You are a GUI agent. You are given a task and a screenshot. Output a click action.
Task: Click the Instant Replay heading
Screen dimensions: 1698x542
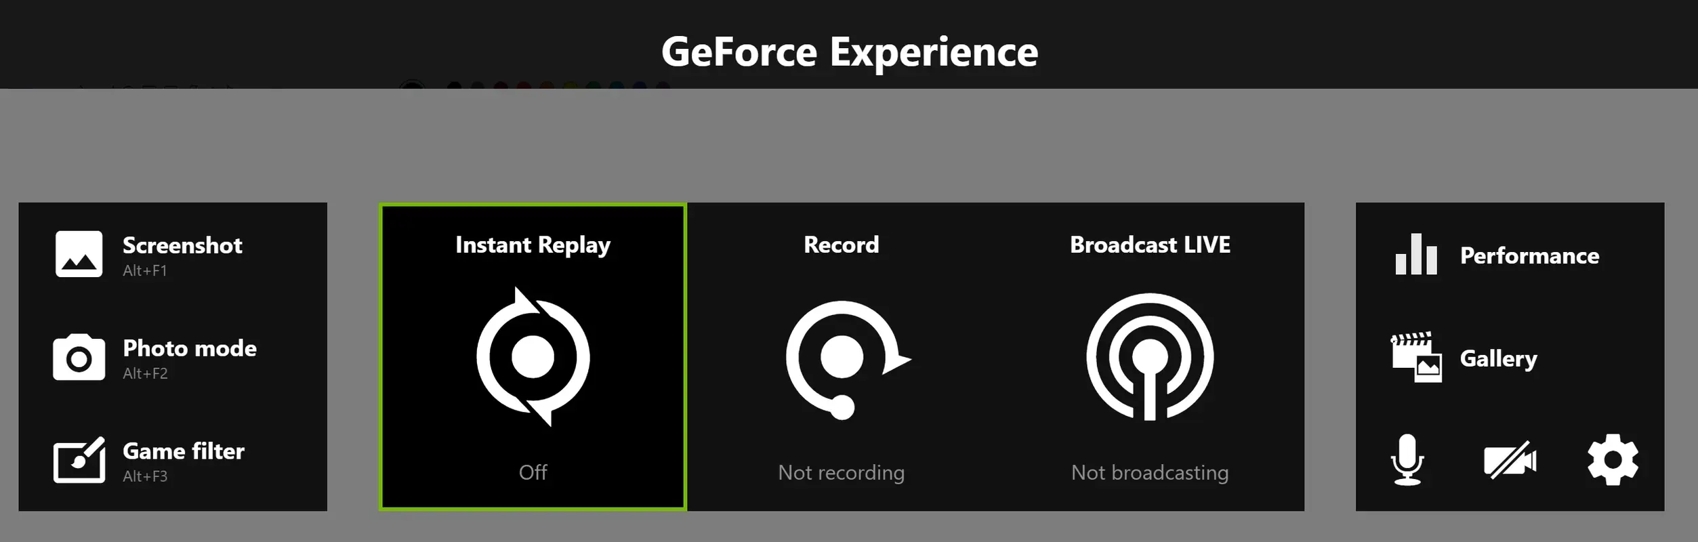pos(533,245)
